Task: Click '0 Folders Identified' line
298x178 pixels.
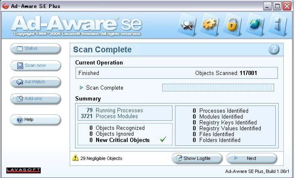Action: (x=217, y=140)
